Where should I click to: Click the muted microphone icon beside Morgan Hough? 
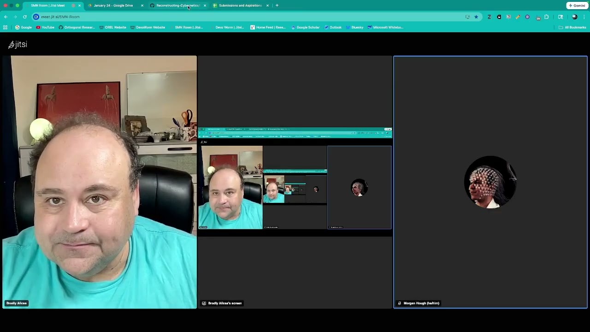(x=400, y=303)
